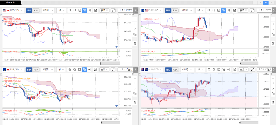The image size is (276, 125).
Task: Switch to layout tab 2
Action: tap(260, 2)
